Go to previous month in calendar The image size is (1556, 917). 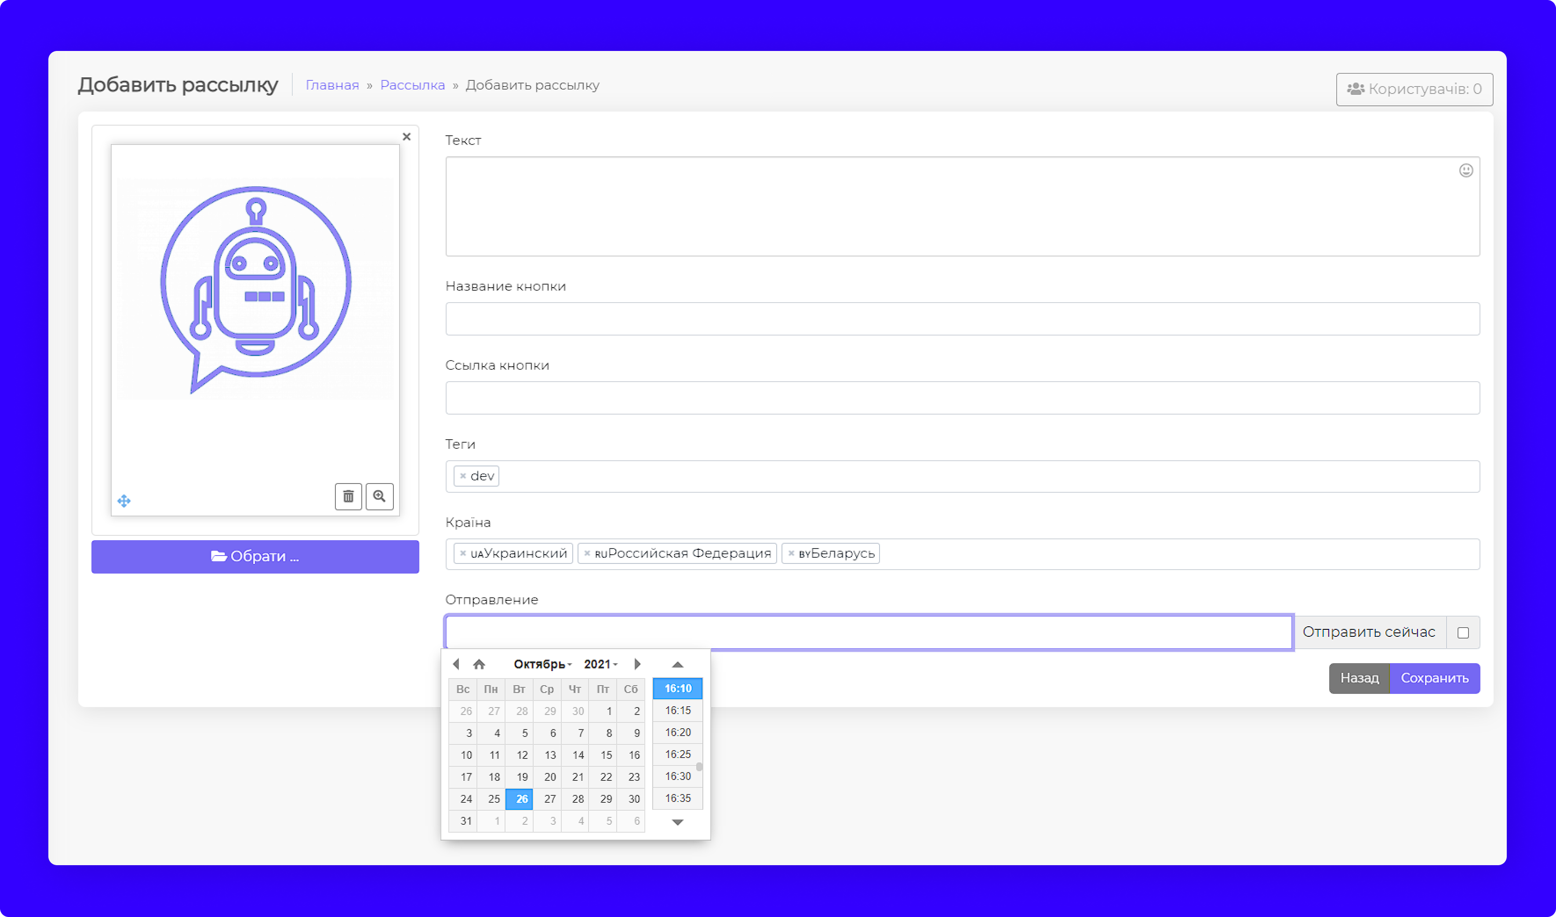[x=456, y=664]
